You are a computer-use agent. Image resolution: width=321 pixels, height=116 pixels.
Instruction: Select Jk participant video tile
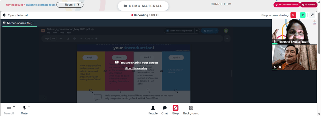[294, 57]
